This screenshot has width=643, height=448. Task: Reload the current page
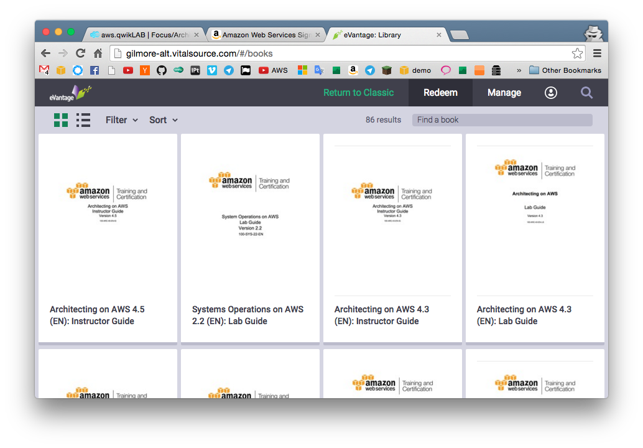pyautogui.click(x=80, y=54)
